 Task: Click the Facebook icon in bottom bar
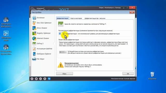[32, 79]
